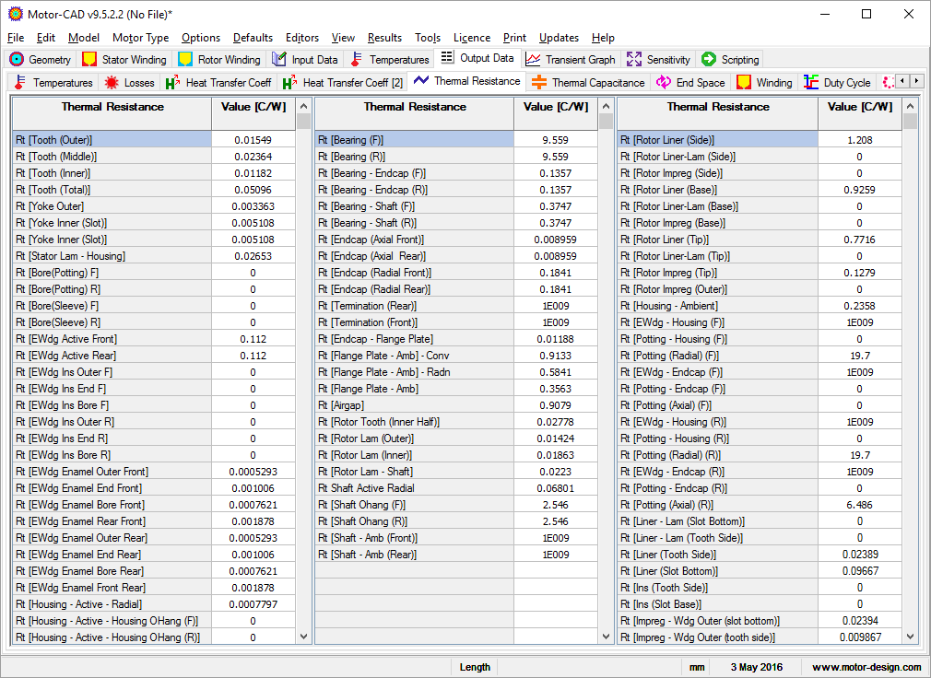
Task: Open the Editors menu
Action: (302, 38)
